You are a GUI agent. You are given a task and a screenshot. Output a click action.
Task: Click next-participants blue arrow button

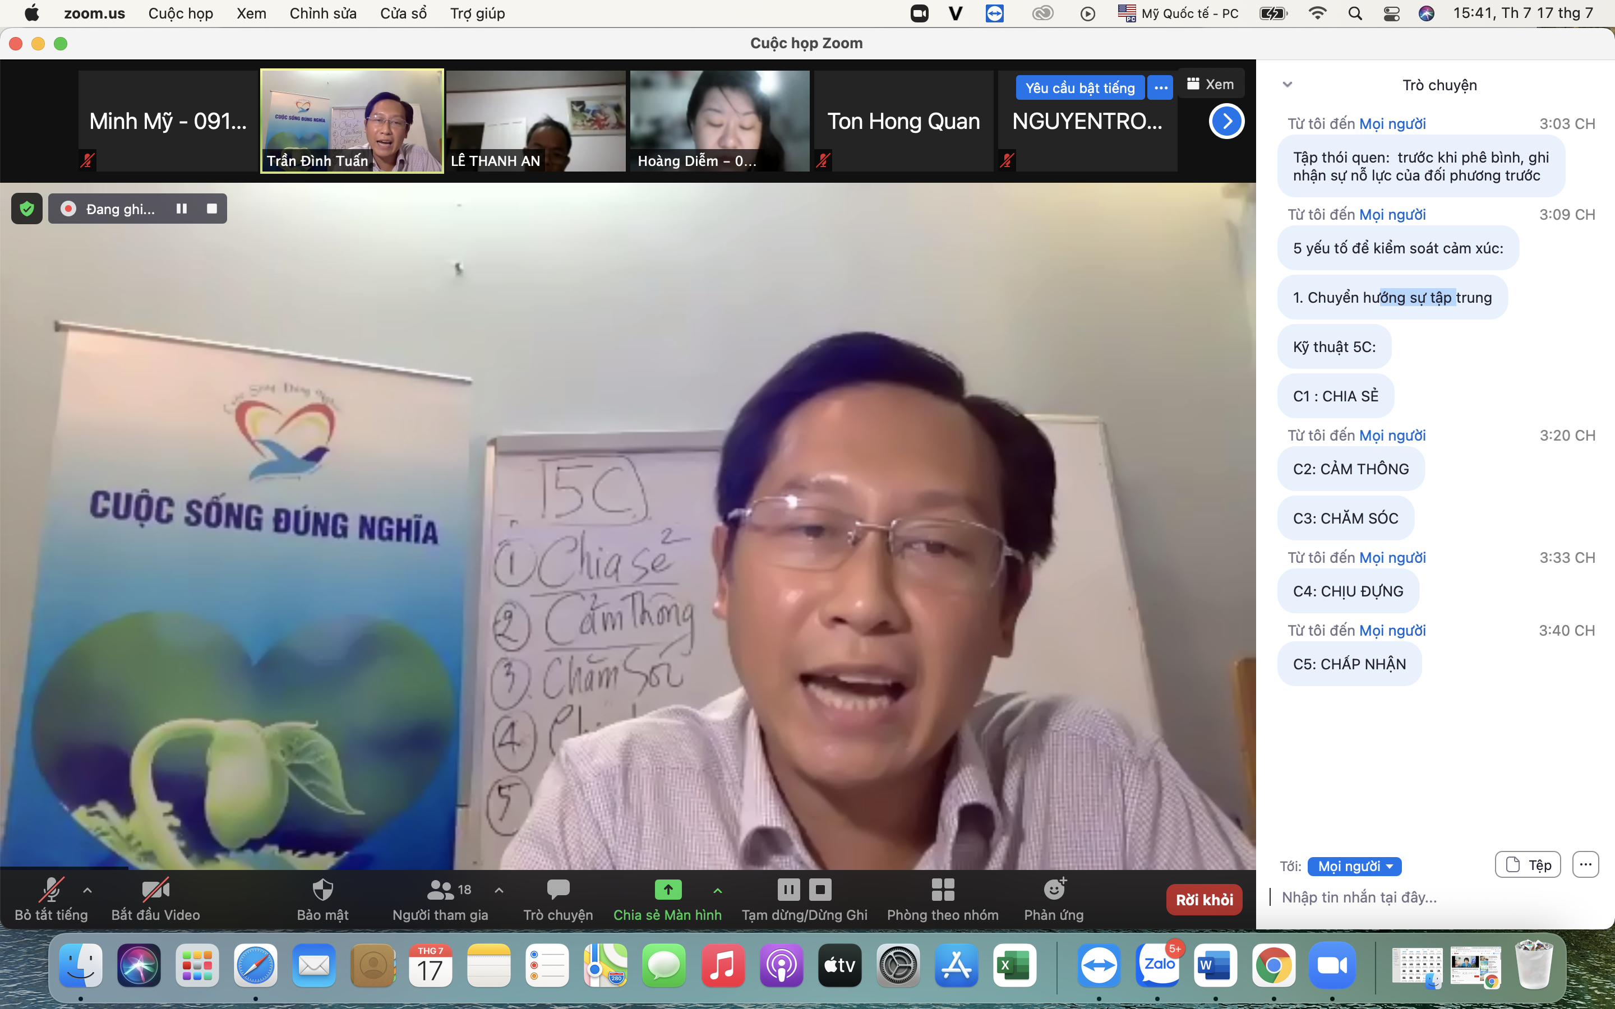(x=1226, y=122)
